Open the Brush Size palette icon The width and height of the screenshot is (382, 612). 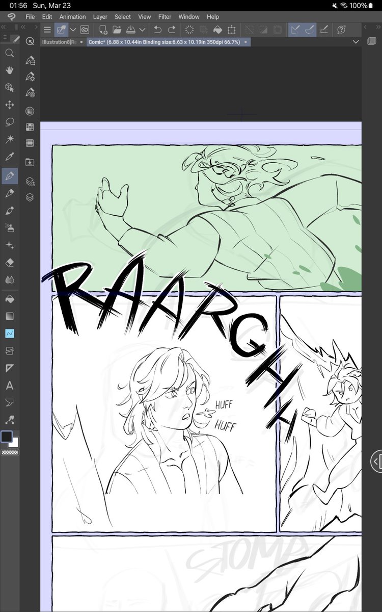click(x=30, y=93)
